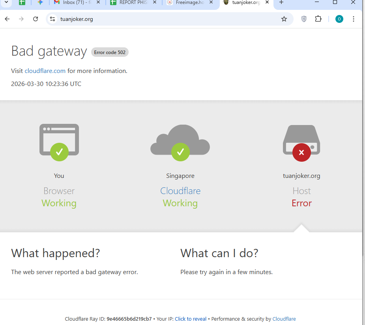Screen dimensions: 365x325
Task: Switch to the green Sheets pinned tab
Action: pos(22,2)
